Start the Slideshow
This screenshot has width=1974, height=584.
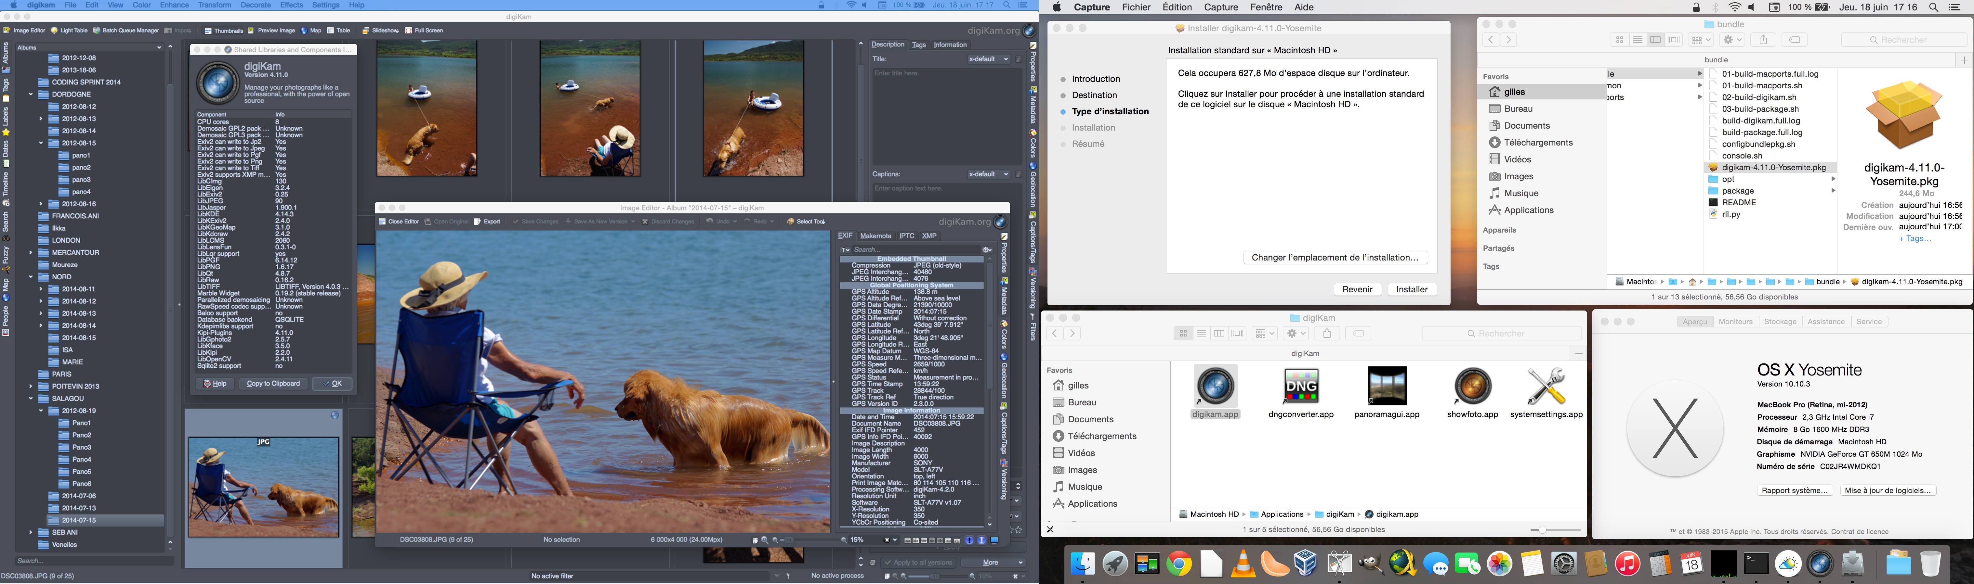click(381, 31)
